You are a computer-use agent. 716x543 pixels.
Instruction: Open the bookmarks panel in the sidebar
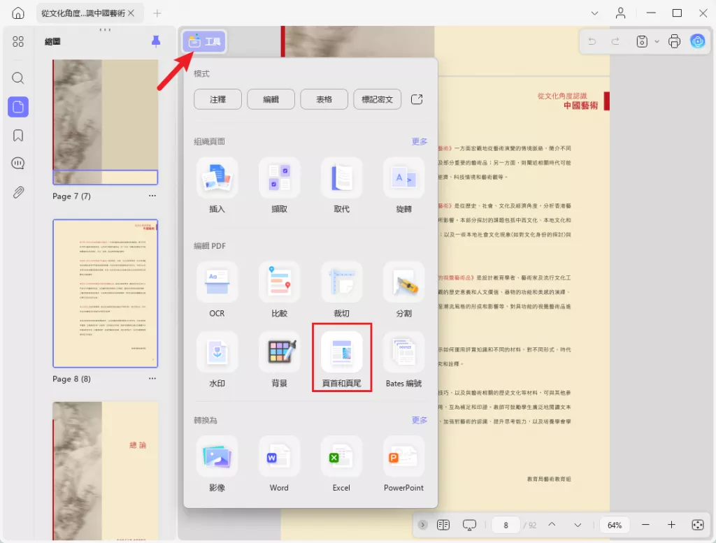[18, 136]
